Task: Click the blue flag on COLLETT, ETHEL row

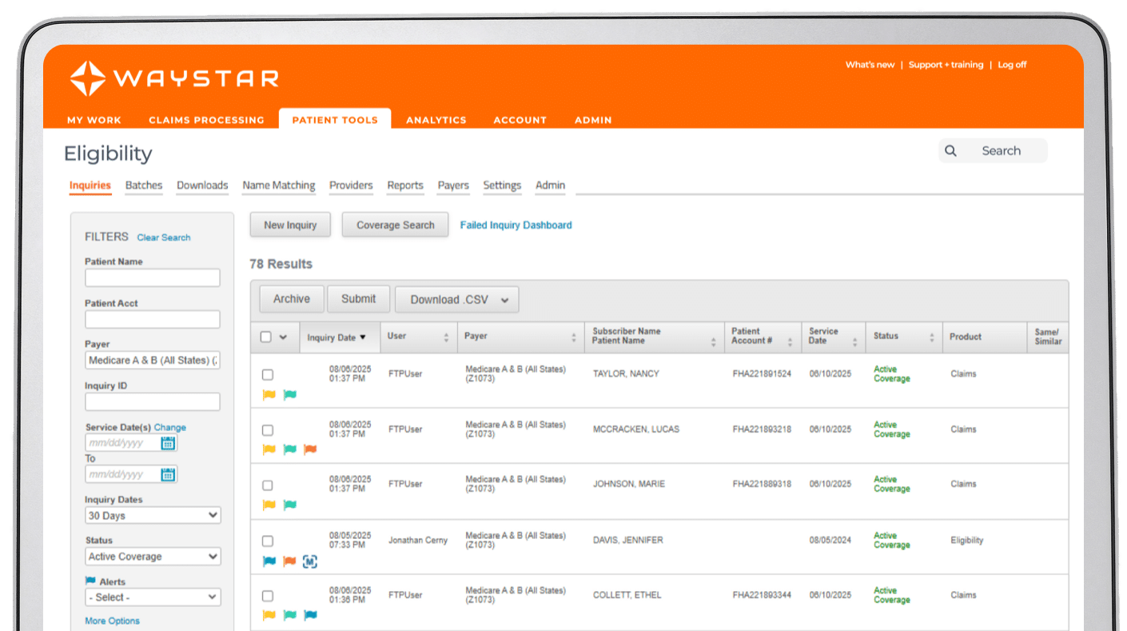Action: (310, 615)
